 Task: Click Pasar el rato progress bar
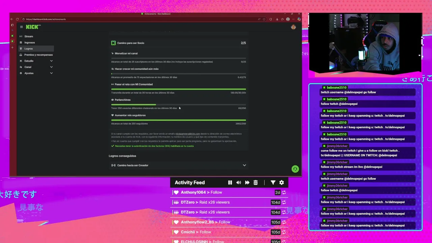[x=179, y=89]
